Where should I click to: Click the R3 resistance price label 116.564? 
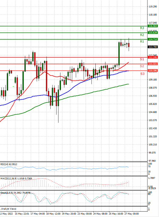tap(153, 26)
